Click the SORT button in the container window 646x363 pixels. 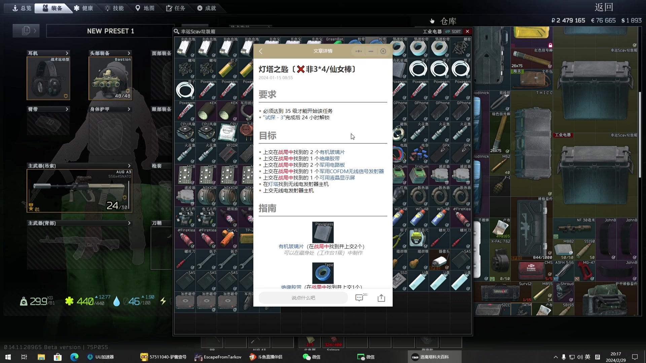[453, 32]
